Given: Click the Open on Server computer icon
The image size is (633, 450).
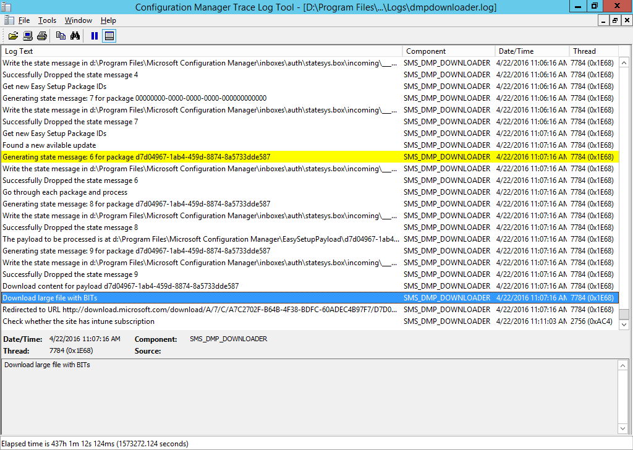Looking at the screenshot, I should pyautogui.click(x=27, y=36).
